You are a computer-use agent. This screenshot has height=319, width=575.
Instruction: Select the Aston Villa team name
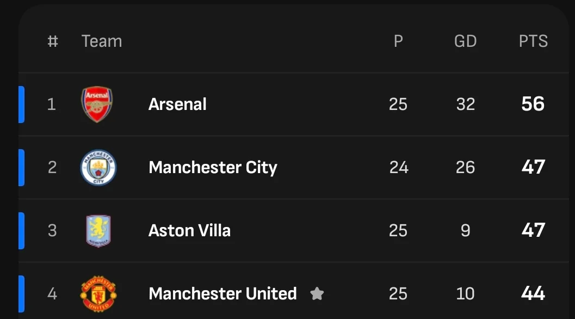click(189, 230)
